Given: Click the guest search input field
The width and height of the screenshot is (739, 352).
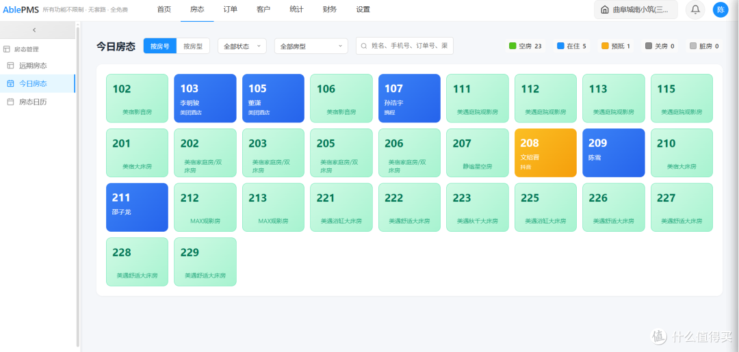Looking at the screenshot, I should [404, 46].
